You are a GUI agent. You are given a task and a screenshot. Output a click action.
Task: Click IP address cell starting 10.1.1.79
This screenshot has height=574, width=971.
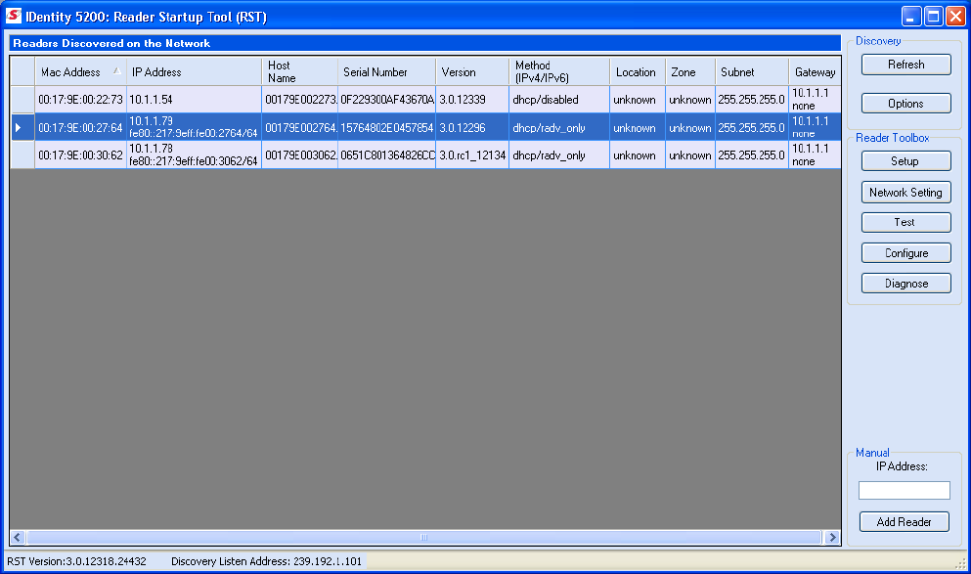(194, 127)
